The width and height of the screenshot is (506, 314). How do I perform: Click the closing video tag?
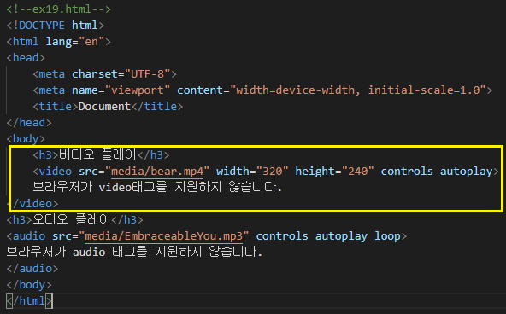click(32, 204)
